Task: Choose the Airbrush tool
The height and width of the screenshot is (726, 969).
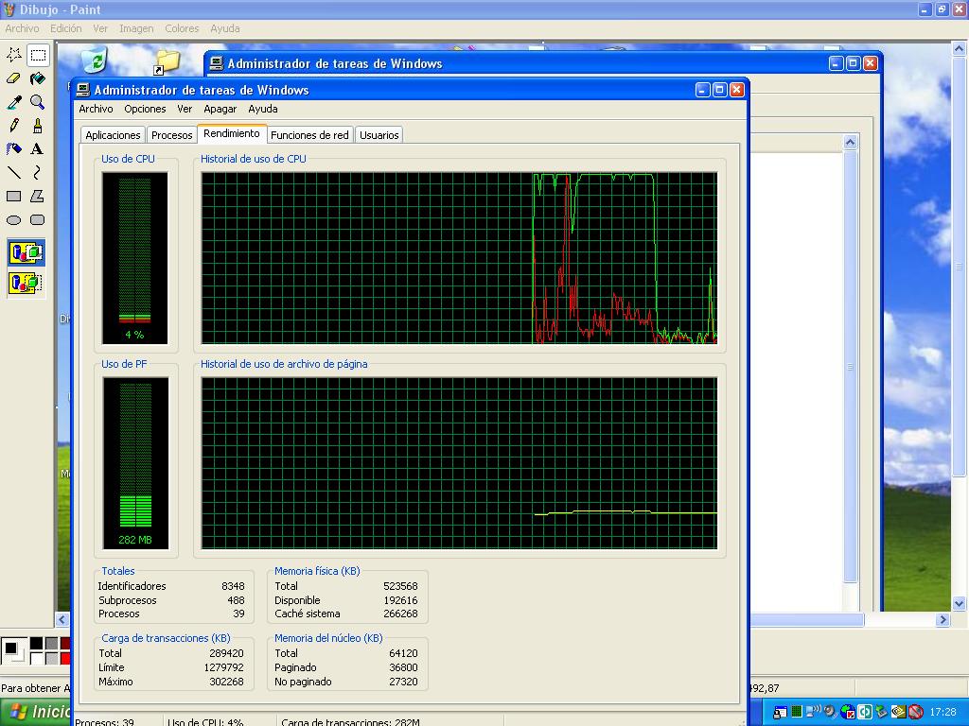Action: [14, 149]
